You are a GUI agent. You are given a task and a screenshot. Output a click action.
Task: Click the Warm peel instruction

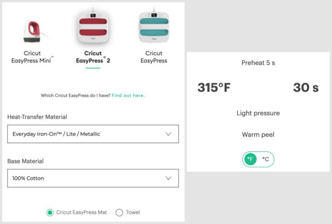(258, 135)
